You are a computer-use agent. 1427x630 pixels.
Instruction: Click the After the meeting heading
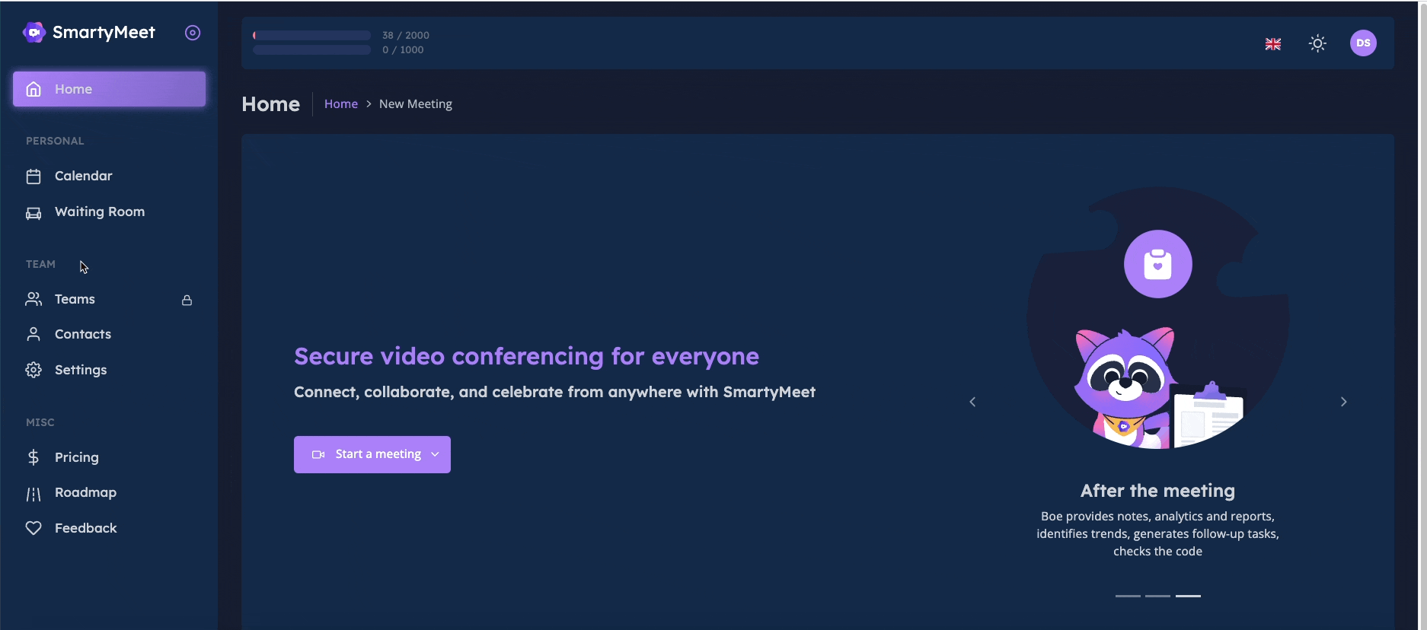tap(1157, 491)
